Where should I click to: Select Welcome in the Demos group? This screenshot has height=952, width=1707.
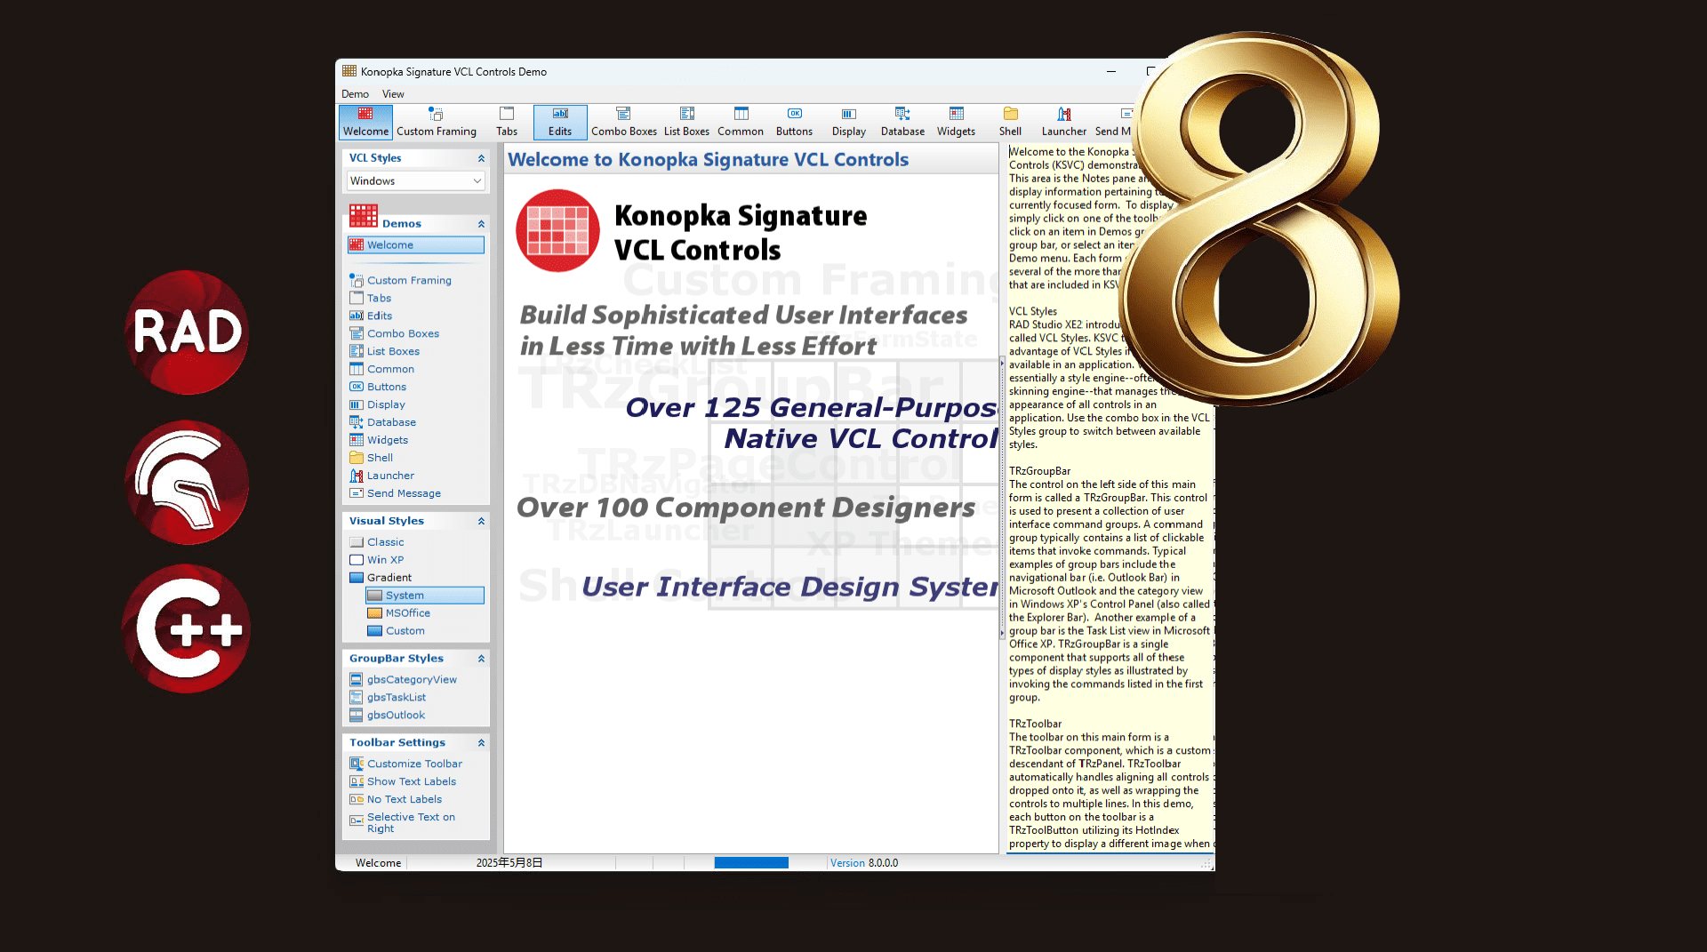416,245
